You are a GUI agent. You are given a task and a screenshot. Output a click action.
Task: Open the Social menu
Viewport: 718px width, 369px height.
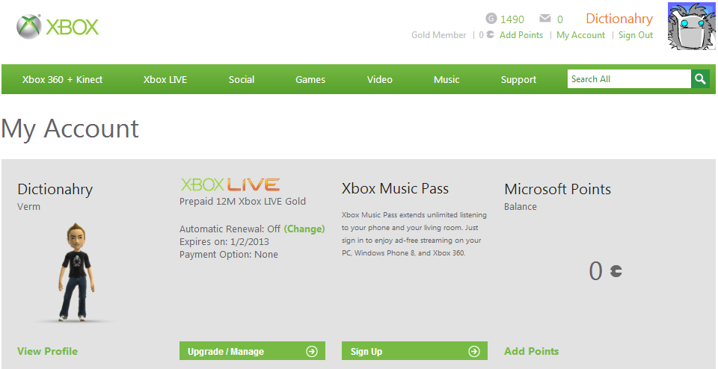pos(242,80)
